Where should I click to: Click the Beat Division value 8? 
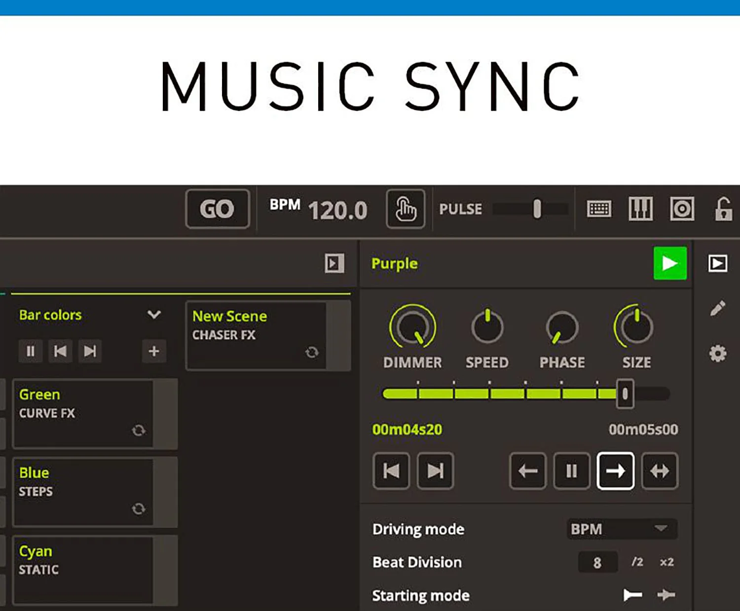tap(597, 562)
